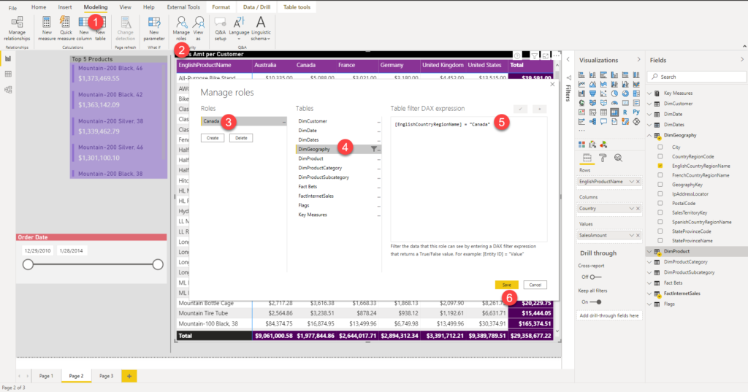The height and width of the screenshot is (392, 748).
Task: Expand the DimCustomer table in Fields
Action: click(x=649, y=104)
